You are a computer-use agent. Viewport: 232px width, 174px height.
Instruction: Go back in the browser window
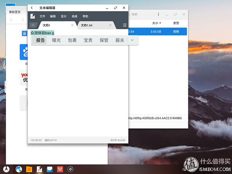pyautogui.click(x=11, y=20)
